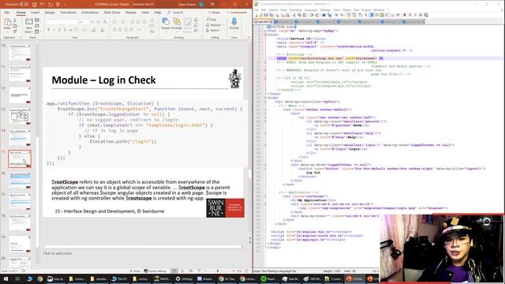Open the Transitions ribbon tab
This screenshot has height=284, width=505.
point(68,13)
